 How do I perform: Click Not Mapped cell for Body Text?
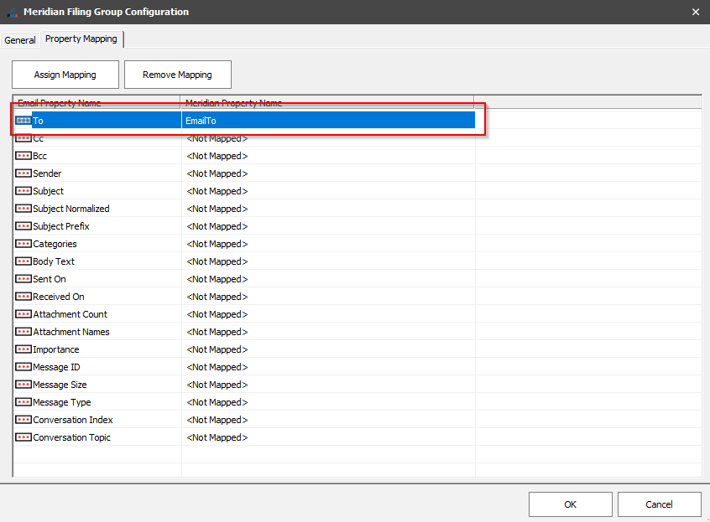328,261
